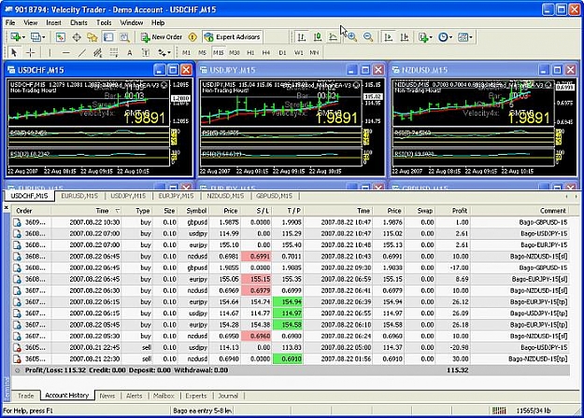Select the profit value 8.69
584x418 pixels.
(x=462, y=279)
